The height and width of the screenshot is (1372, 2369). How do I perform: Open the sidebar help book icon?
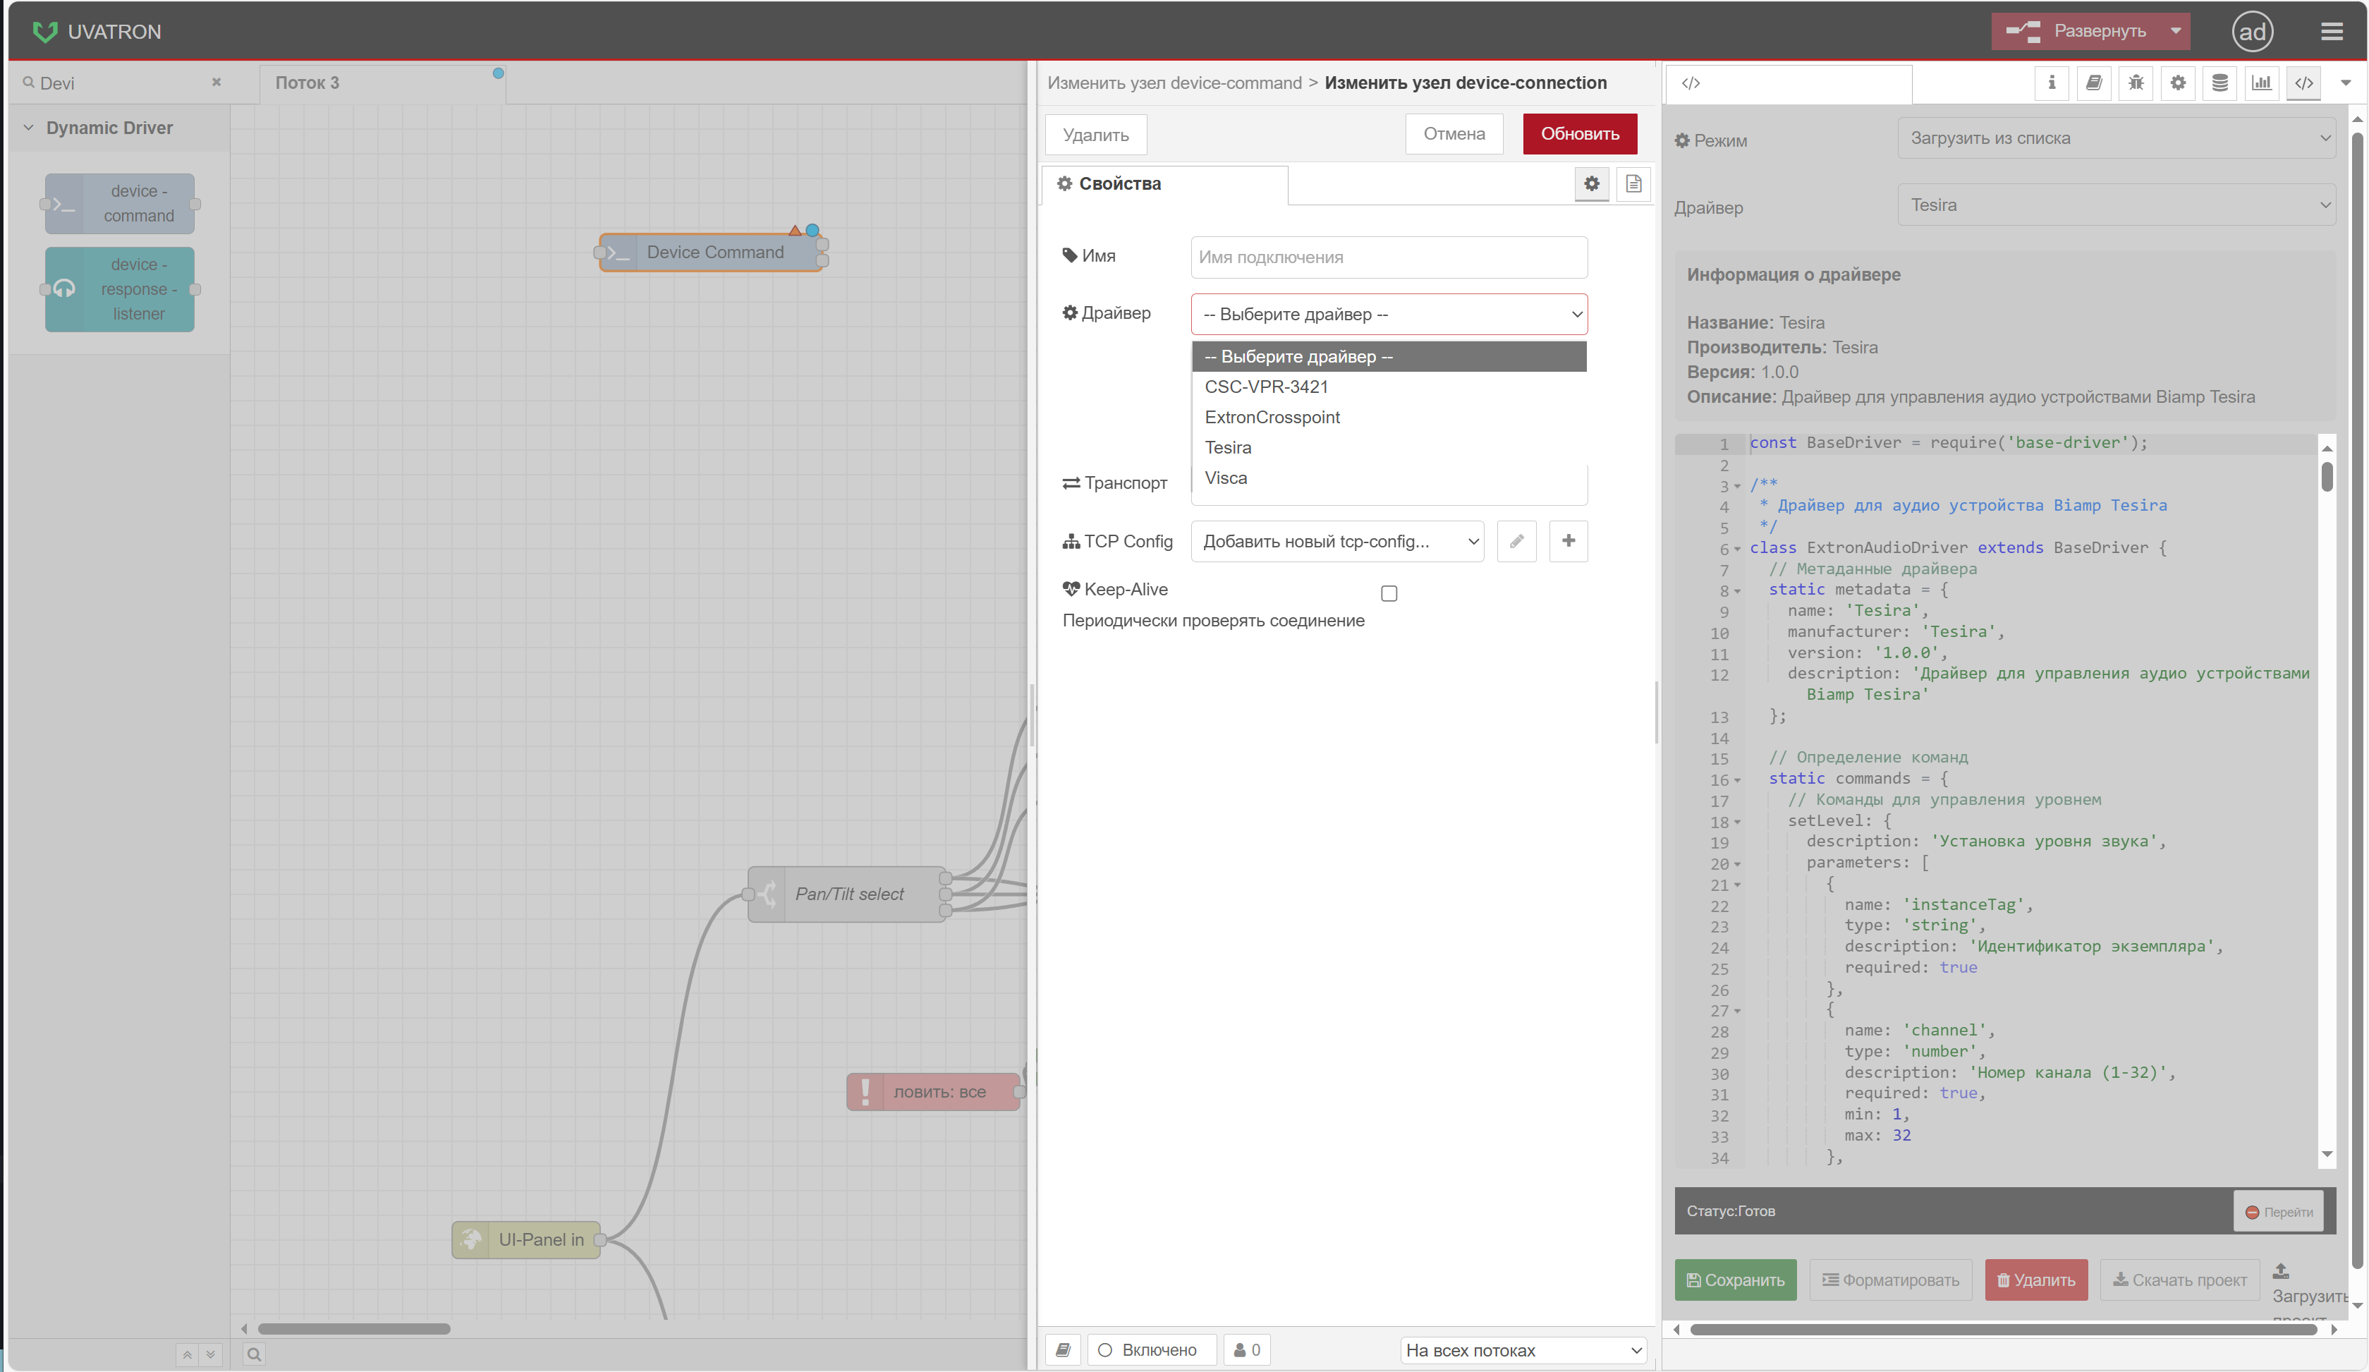[x=2093, y=83]
